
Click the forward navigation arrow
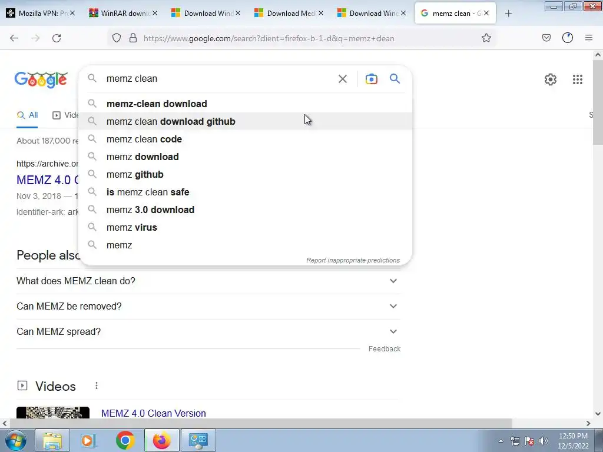point(35,38)
